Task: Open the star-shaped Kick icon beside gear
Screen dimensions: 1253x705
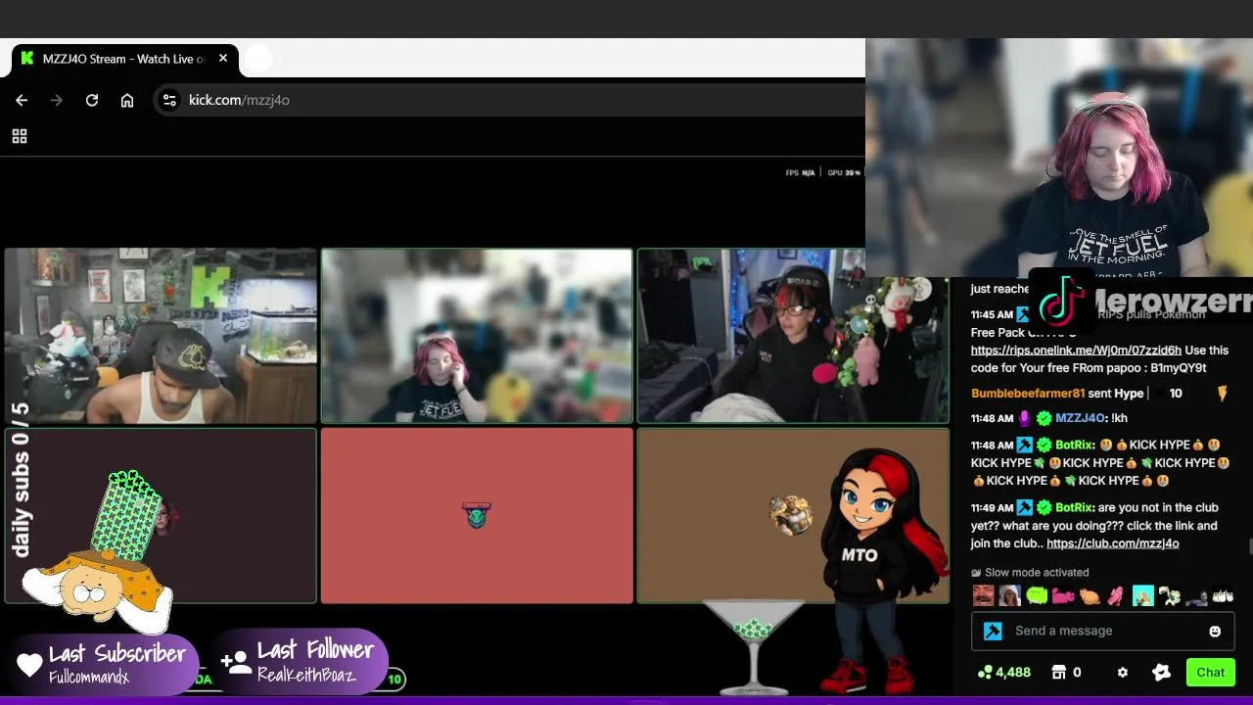Action: (x=1162, y=673)
